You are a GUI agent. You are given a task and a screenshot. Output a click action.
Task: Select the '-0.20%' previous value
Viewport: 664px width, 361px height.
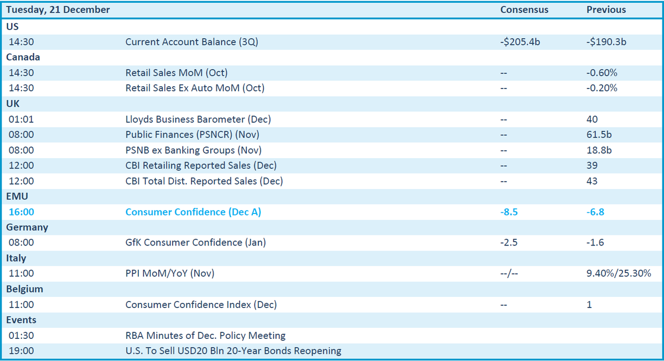[x=602, y=88]
